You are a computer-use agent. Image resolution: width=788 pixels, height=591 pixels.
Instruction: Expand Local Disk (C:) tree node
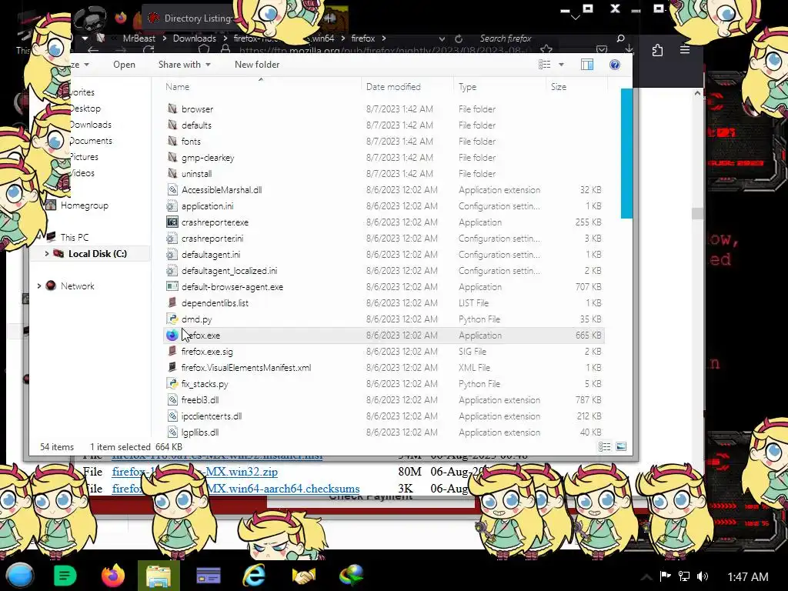click(47, 253)
